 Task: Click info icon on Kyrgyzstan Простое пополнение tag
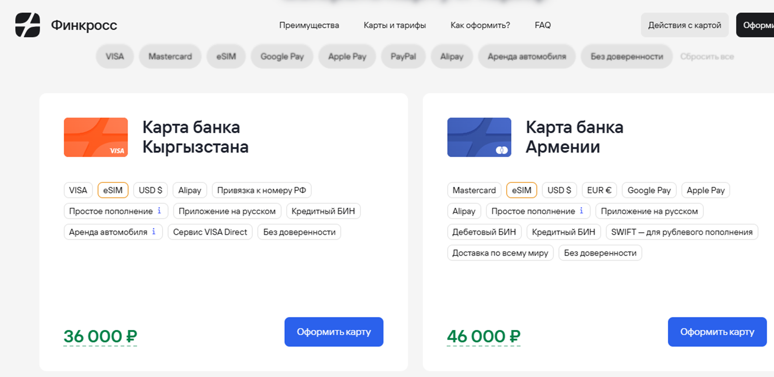click(x=159, y=211)
